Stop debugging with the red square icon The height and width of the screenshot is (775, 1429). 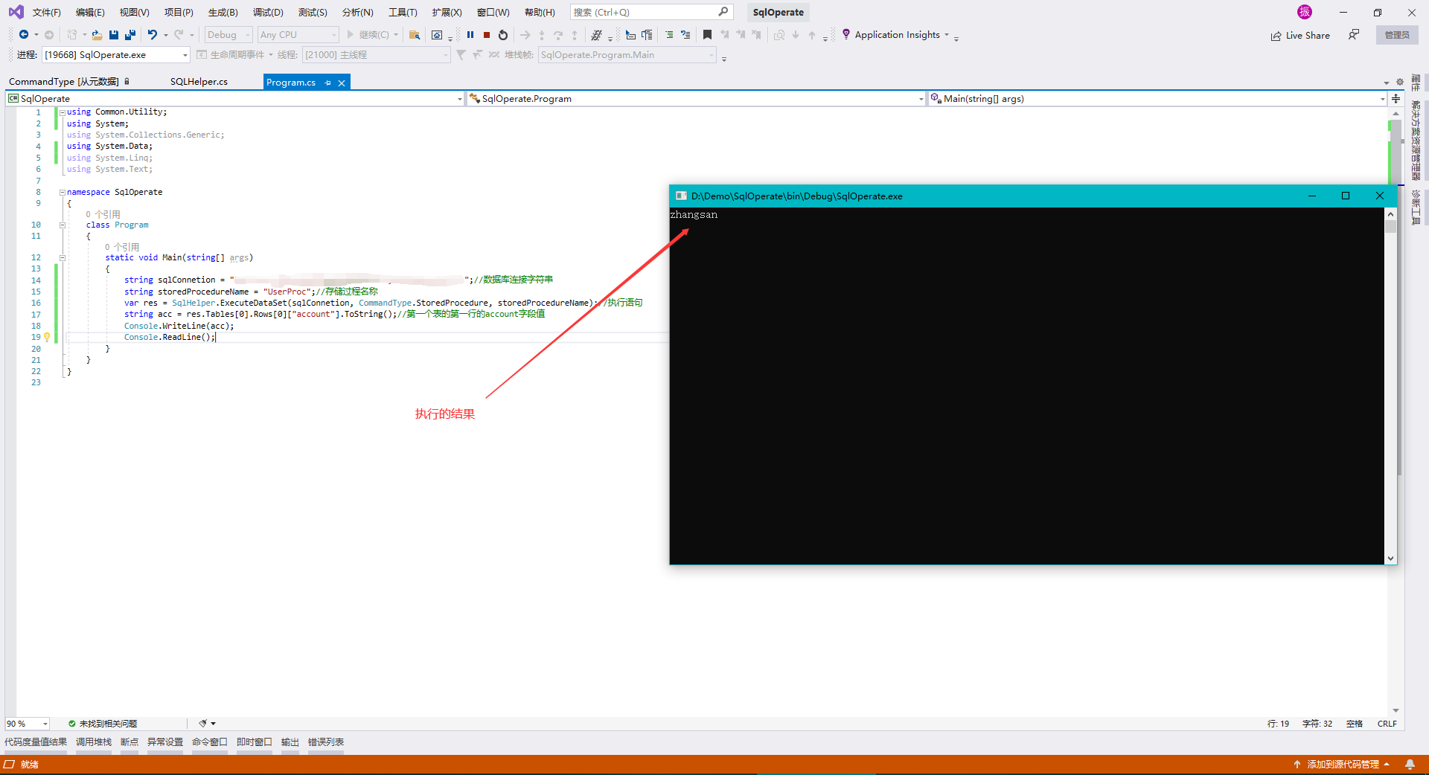point(486,34)
